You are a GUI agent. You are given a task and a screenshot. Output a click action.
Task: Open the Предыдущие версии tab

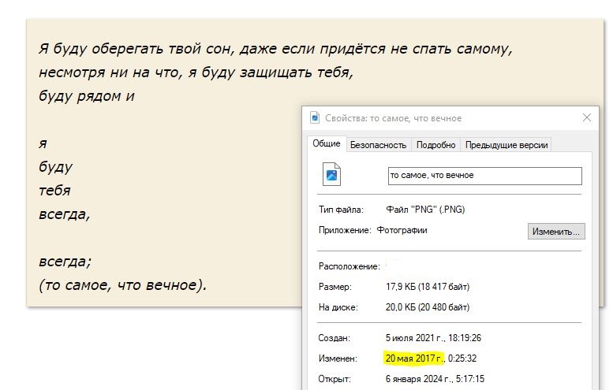pos(506,145)
